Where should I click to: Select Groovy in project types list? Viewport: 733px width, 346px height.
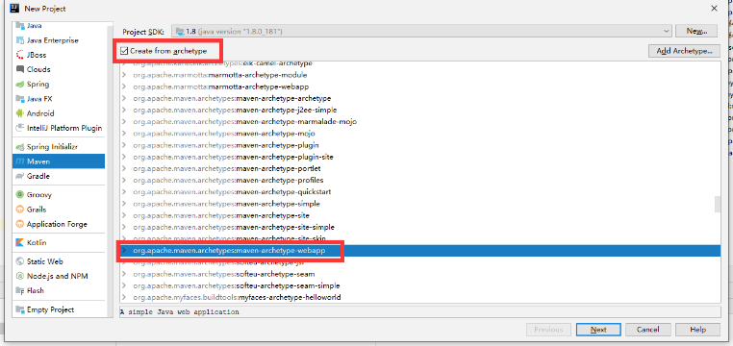click(59, 195)
